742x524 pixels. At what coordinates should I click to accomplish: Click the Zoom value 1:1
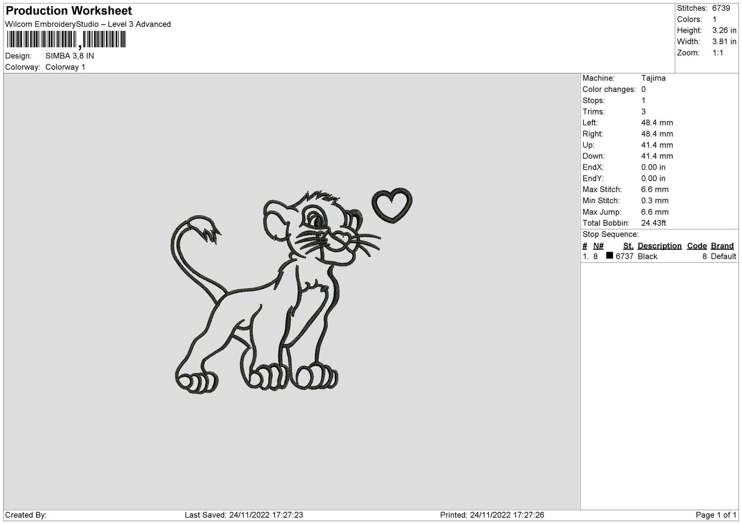coord(718,53)
